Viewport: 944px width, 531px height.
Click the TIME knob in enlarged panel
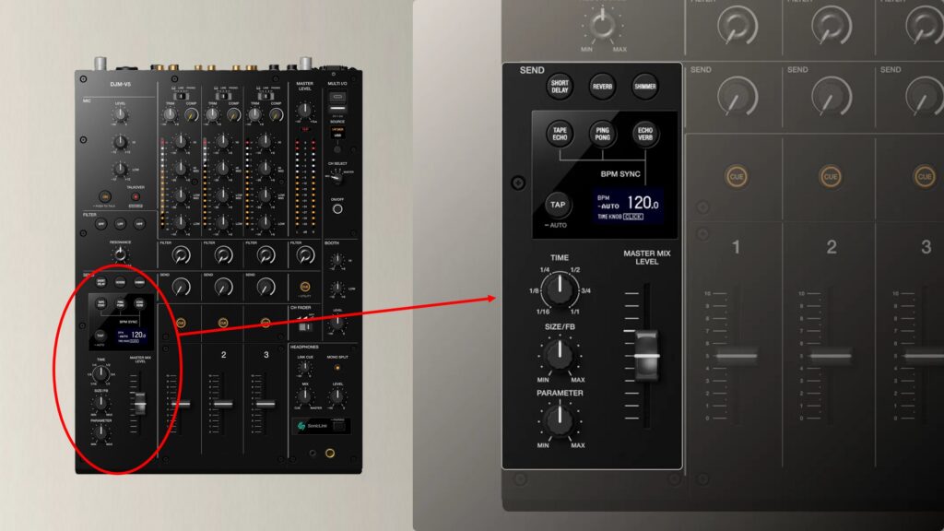[x=560, y=289]
